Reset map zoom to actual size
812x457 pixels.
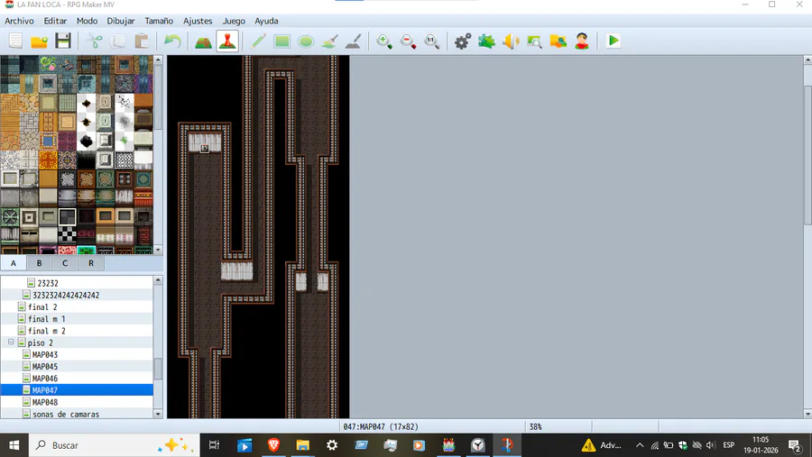[x=431, y=41]
